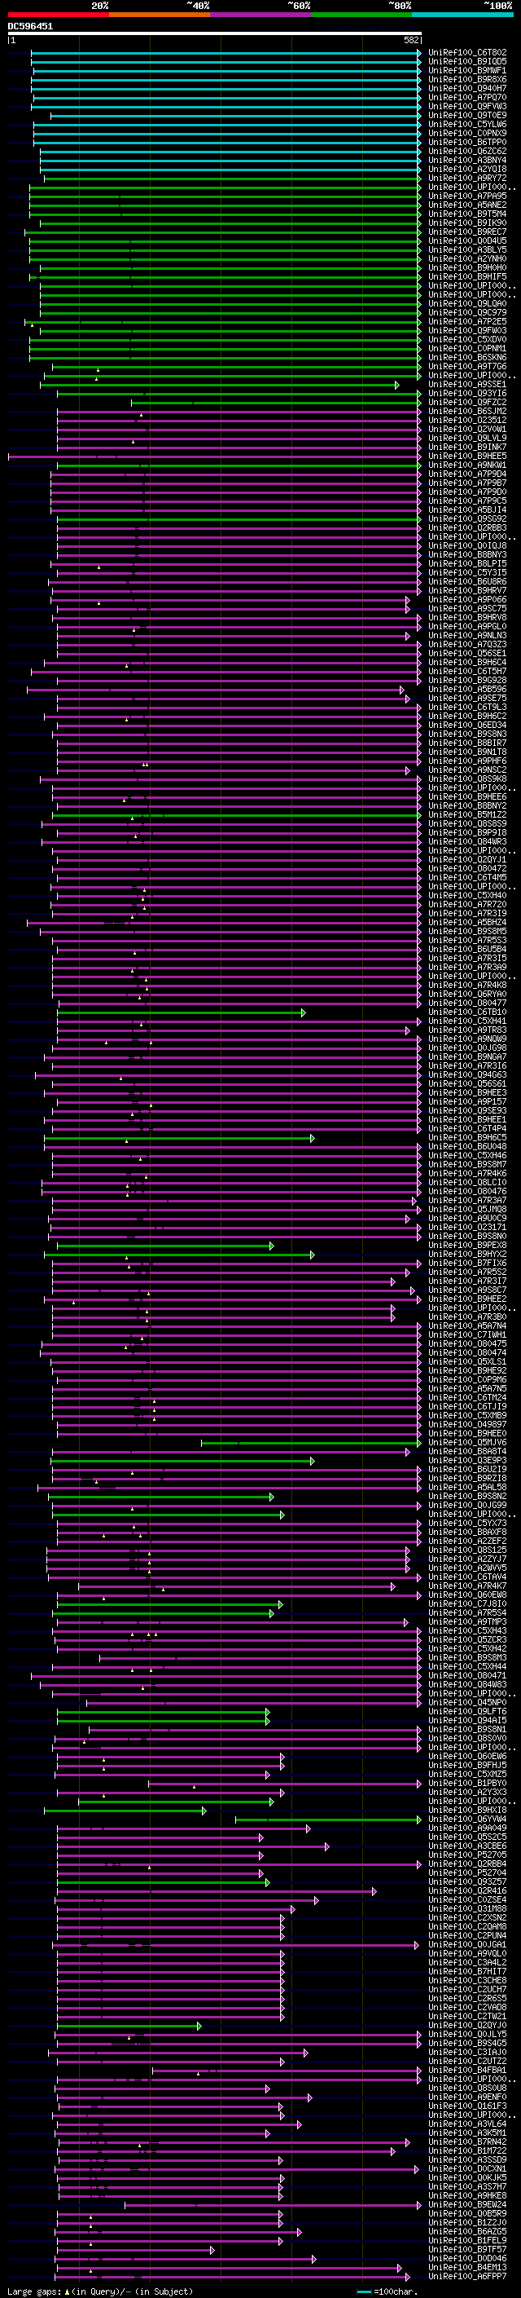Viewport: 521px width, 2298px height.
Task: Open hit UniRef100_Q2R416
Action: pyautogui.click(x=467, y=1891)
